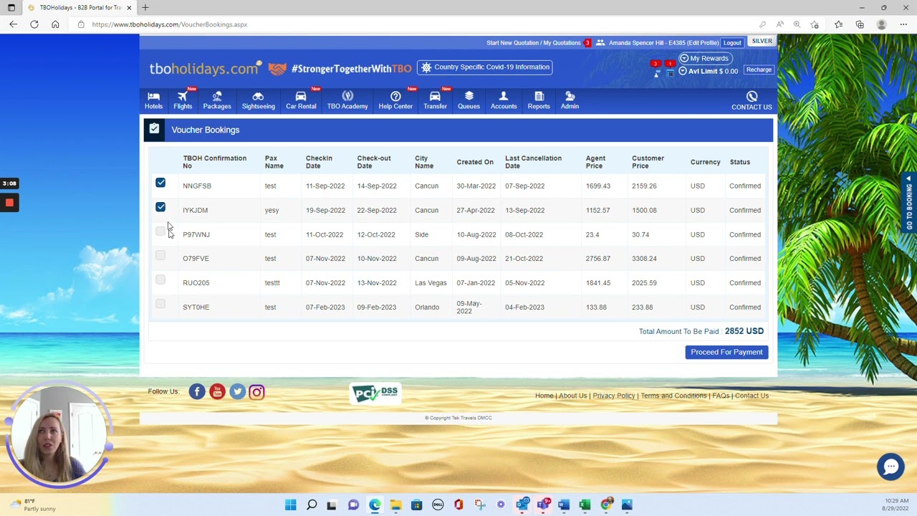This screenshot has width=917, height=516.
Task: Open Terms and Conditions footer link
Action: coord(673,396)
